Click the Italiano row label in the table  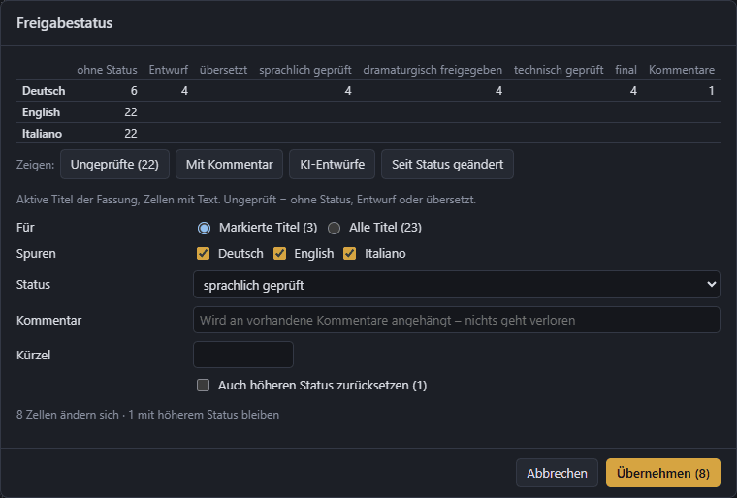43,134
